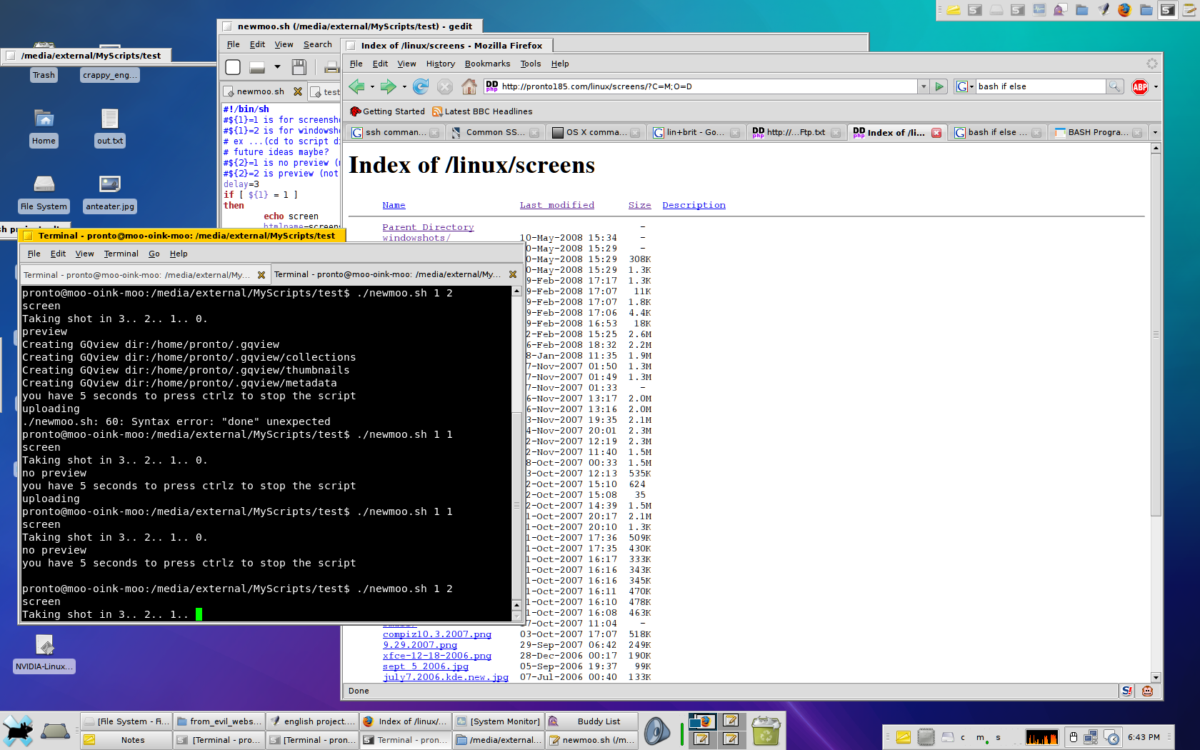Expand the URL bar history dropdown
This screenshot has width=1200, height=750.
click(924, 86)
